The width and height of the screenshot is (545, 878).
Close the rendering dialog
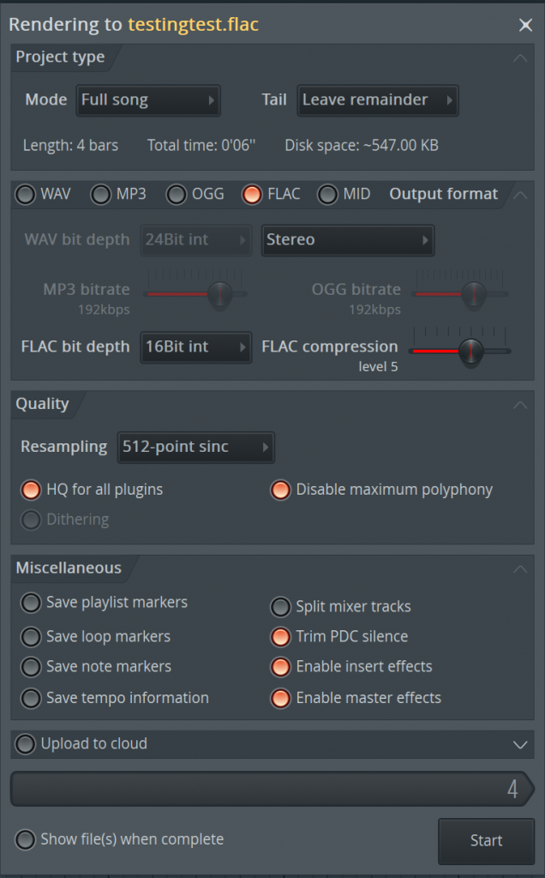[525, 25]
